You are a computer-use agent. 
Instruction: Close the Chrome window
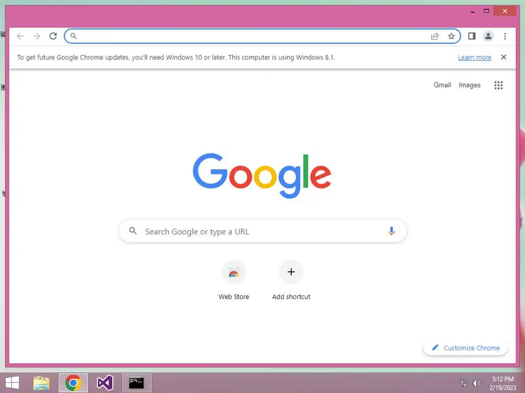pyautogui.click(x=505, y=11)
